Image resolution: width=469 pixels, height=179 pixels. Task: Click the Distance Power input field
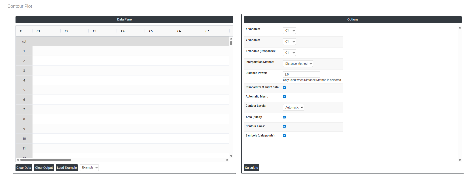pos(301,74)
